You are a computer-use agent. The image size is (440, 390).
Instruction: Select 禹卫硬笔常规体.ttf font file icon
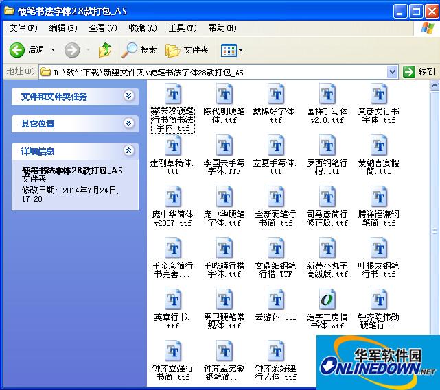[x=224, y=300]
